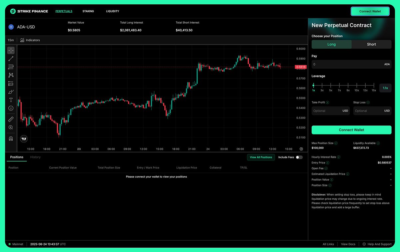Viewport: 400px width, 252px height.
Task: Click the Take Profit input field
Action: click(x=331, y=111)
